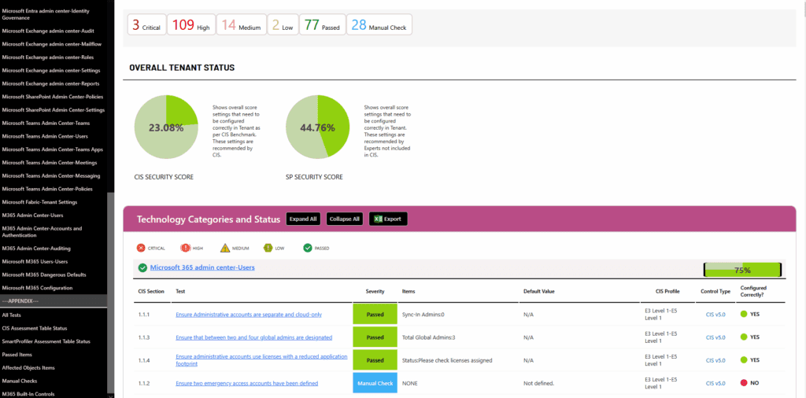Open Microsoft M365 Users-Users sidebar item
This screenshot has width=806, height=398.
(35, 261)
